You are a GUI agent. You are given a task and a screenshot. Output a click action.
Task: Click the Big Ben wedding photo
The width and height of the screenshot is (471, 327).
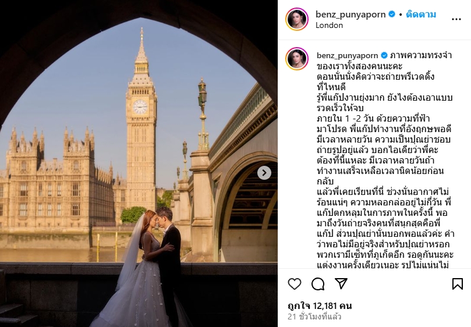tap(139, 163)
